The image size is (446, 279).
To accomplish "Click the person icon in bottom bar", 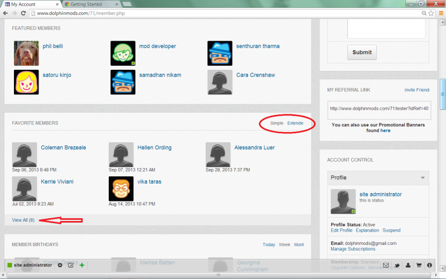I will point(408,265).
